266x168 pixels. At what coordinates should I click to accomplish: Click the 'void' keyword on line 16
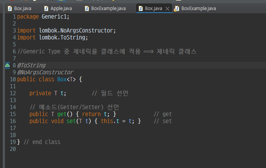(57, 121)
